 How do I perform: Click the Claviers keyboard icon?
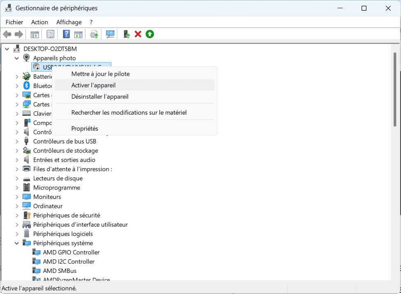click(x=27, y=113)
